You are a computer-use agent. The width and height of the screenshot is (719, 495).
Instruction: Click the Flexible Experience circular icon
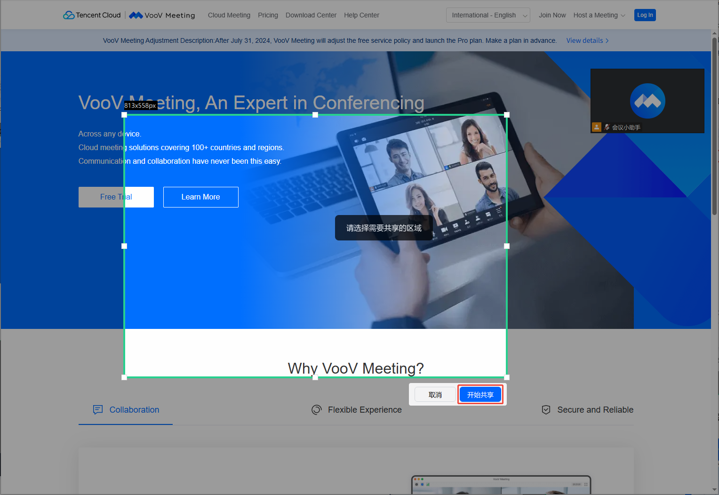click(x=317, y=410)
